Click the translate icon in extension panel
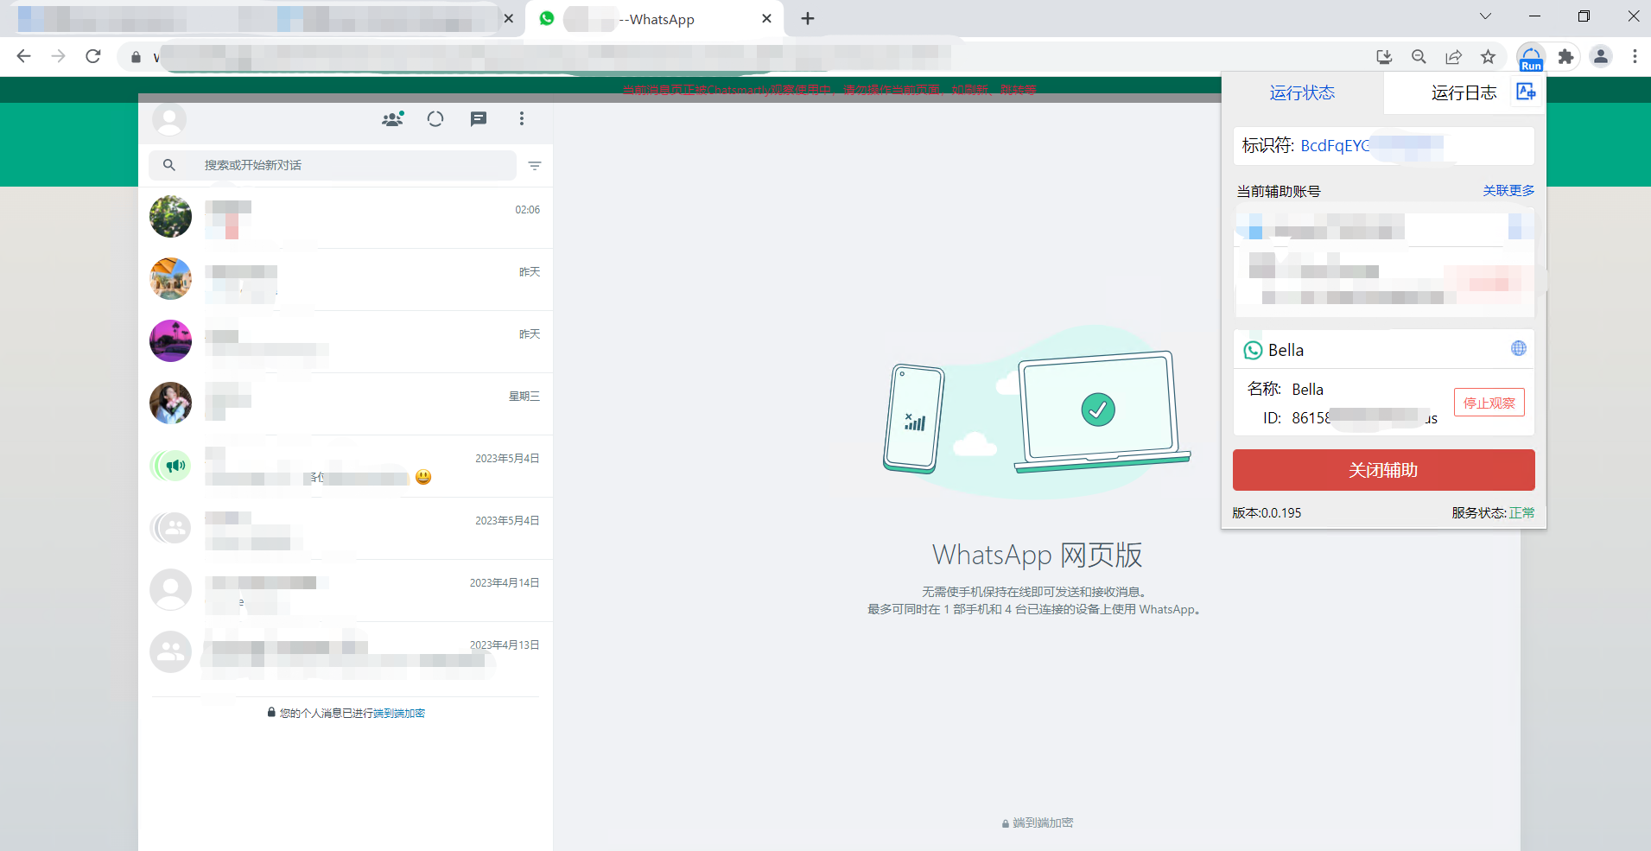Image resolution: width=1651 pixels, height=851 pixels. (x=1526, y=91)
